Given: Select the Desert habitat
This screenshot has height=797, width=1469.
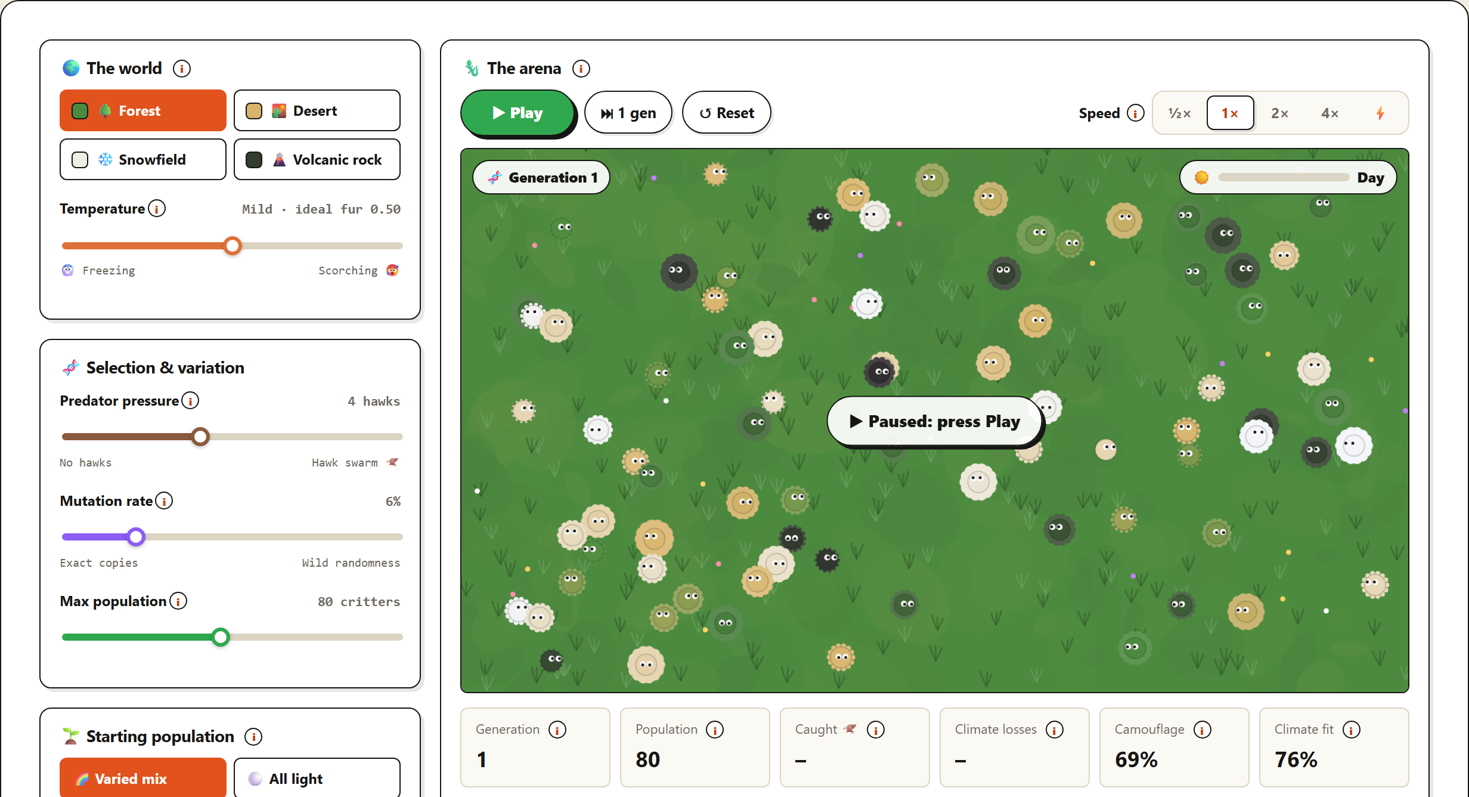Looking at the screenshot, I should coord(317,111).
